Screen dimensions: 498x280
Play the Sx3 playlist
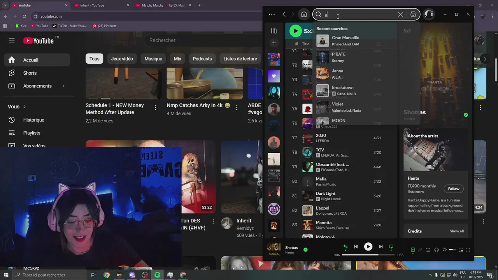click(296, 31)
